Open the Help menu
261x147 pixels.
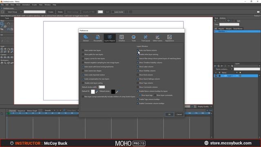[54, 5]
